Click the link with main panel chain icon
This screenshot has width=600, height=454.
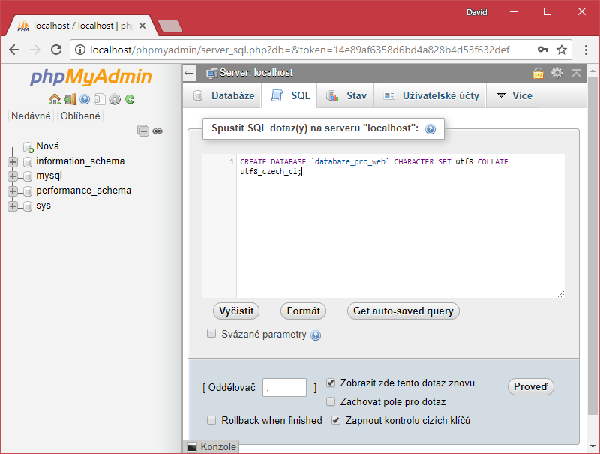pos(157,131)
